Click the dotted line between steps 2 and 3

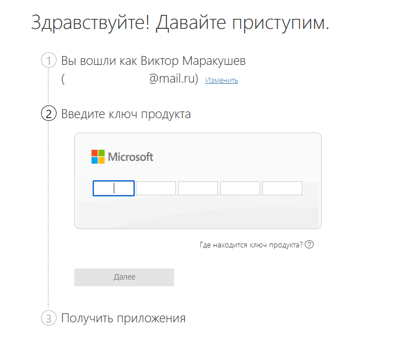coord(49,222)
